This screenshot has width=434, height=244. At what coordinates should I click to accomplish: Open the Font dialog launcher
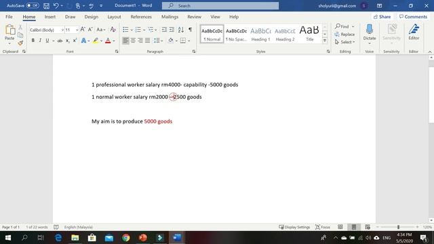point(117,52)
